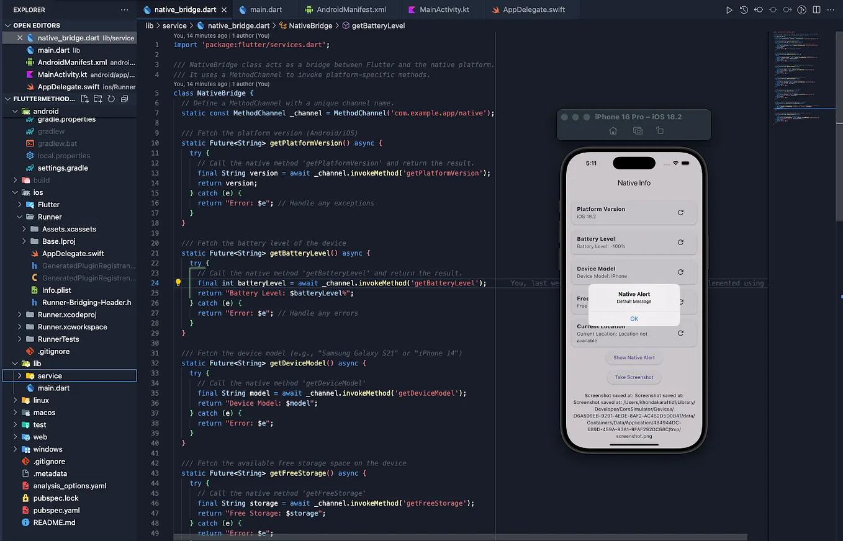Refresh the Current Location card in the app
843x541 pixels.
pos(680,333)
